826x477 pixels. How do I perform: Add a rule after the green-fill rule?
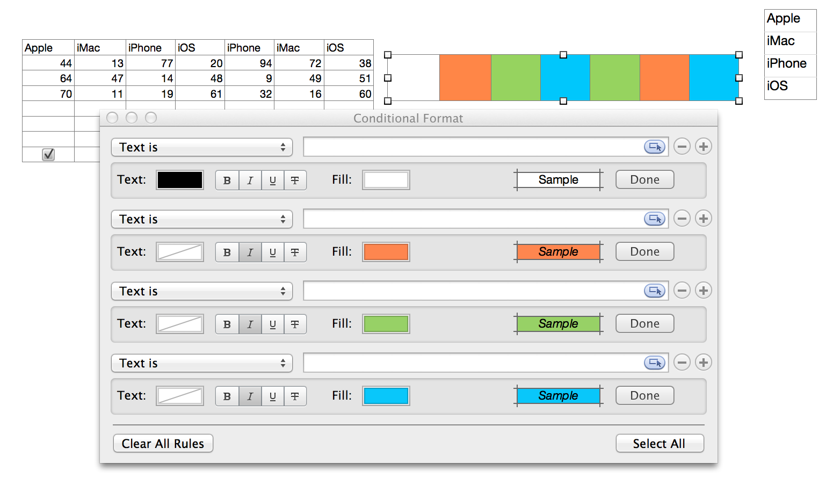tap(704, 290)
